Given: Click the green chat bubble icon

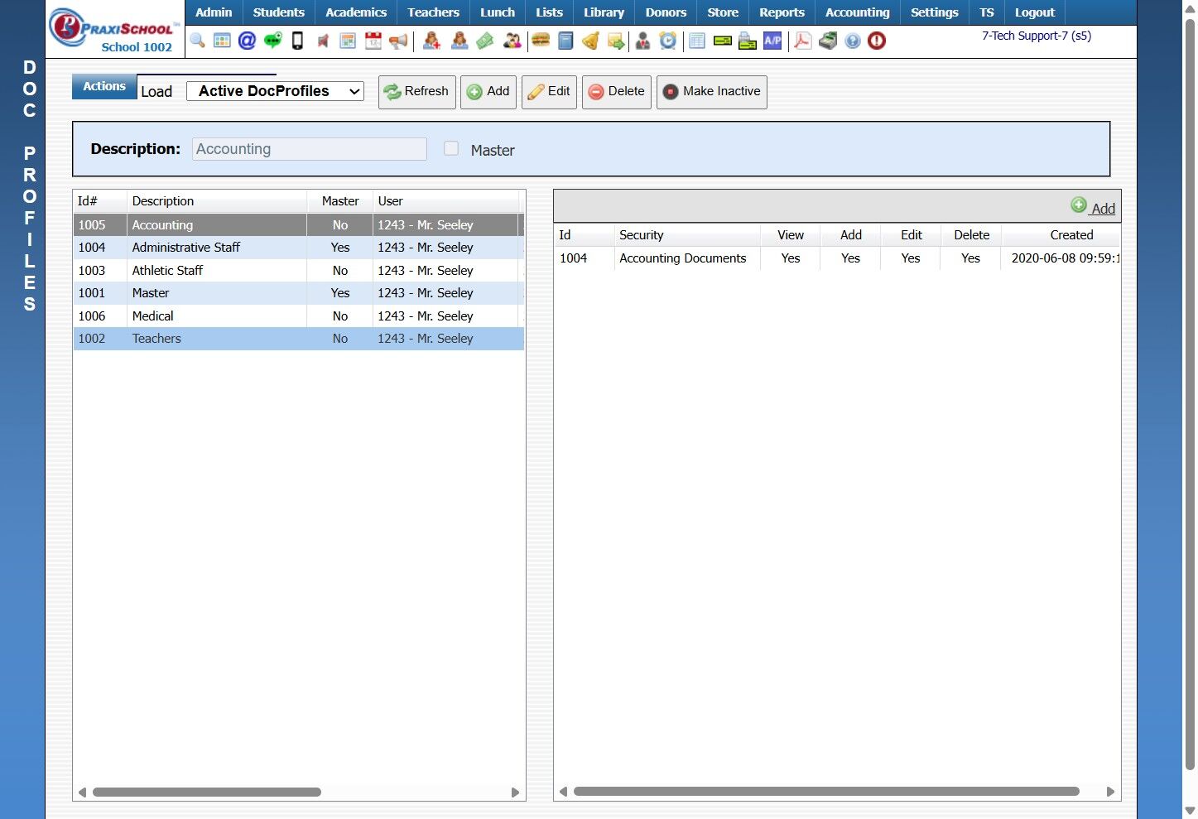Looking at the screenshot, I should coord(272,41).
